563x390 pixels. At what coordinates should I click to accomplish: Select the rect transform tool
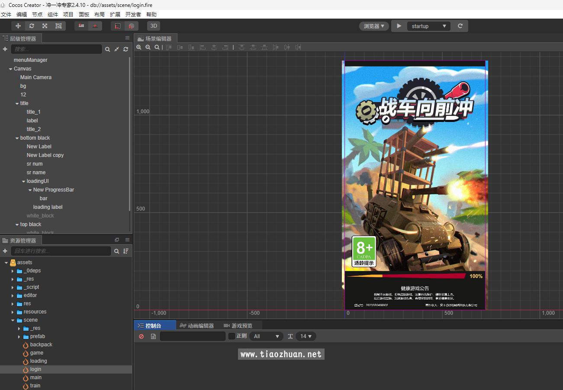pyautogui.click(x=58, y=26)
